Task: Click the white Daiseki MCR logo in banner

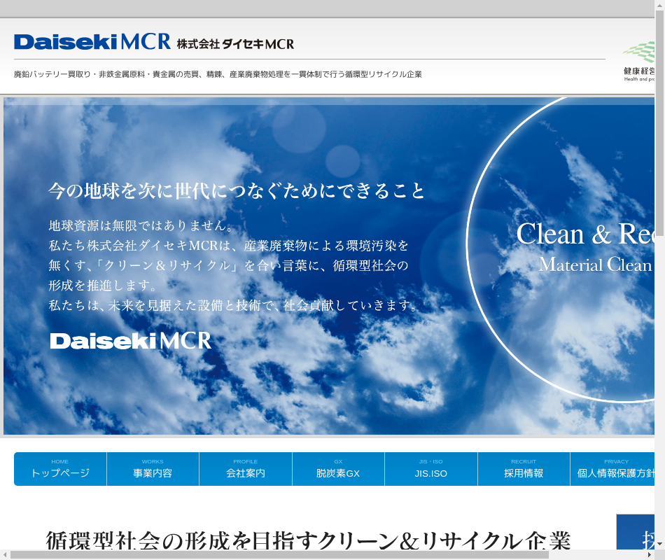Action: point(130,341)
